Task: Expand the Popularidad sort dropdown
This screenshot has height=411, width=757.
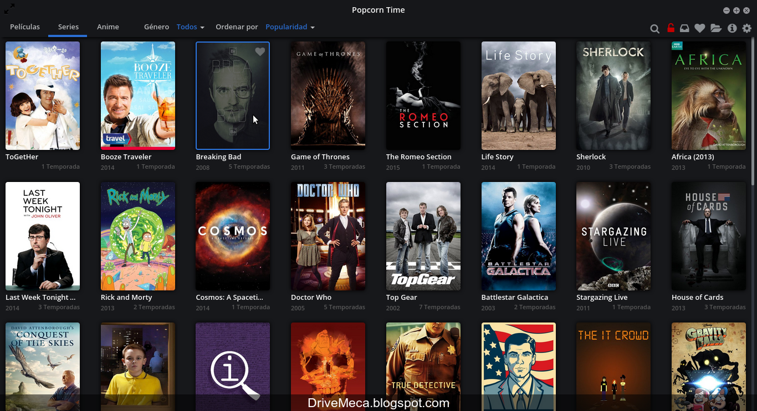Action: click(289, 27)
